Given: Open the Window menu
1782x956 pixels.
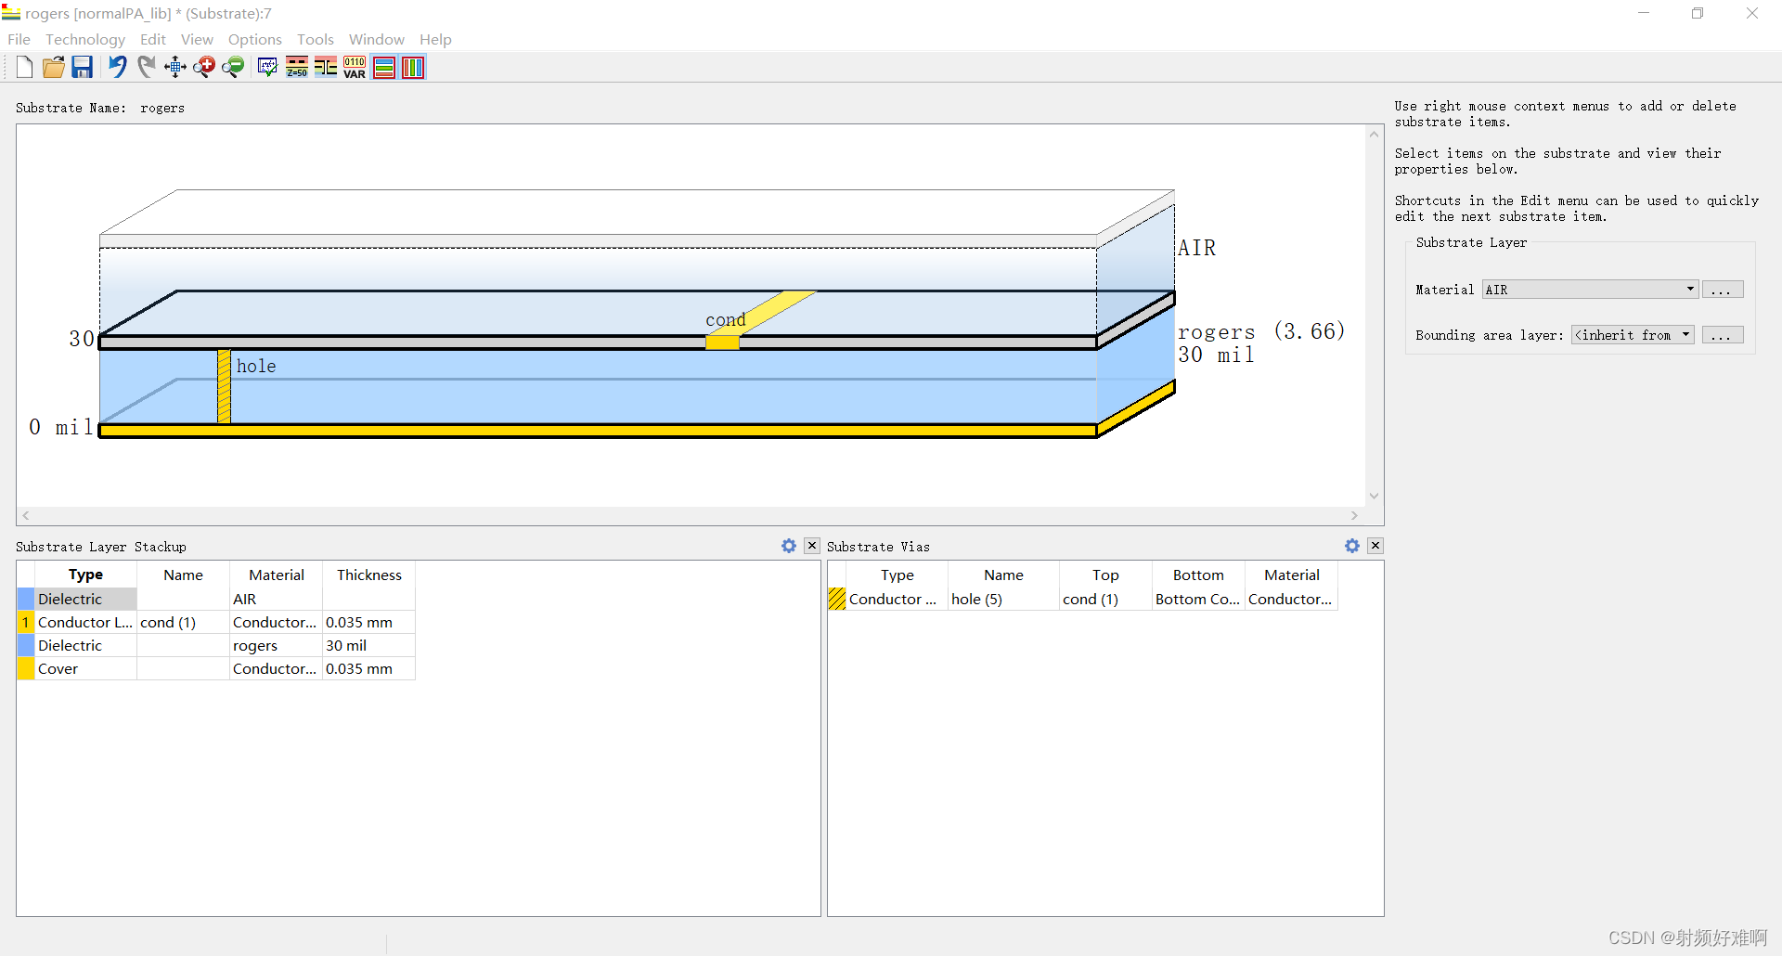Looking at the screenshot, I should click(x=377, y=39).
